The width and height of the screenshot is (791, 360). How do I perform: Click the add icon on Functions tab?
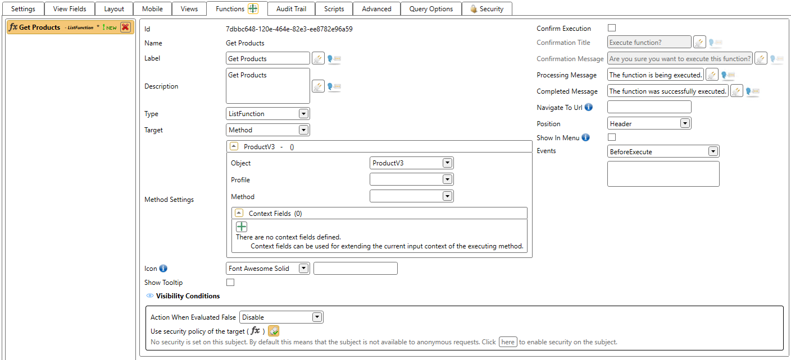coord(253,8)
